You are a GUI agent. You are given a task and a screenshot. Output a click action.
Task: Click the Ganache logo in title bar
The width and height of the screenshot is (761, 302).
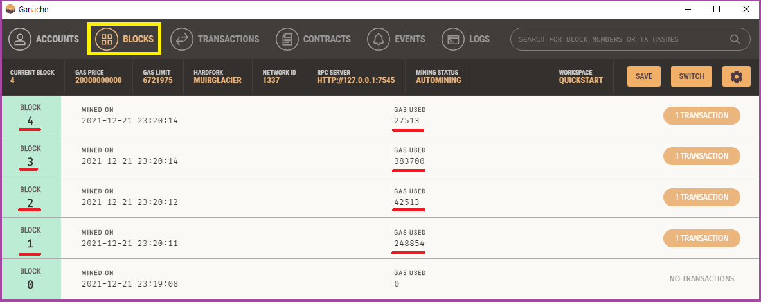[10, 9]
